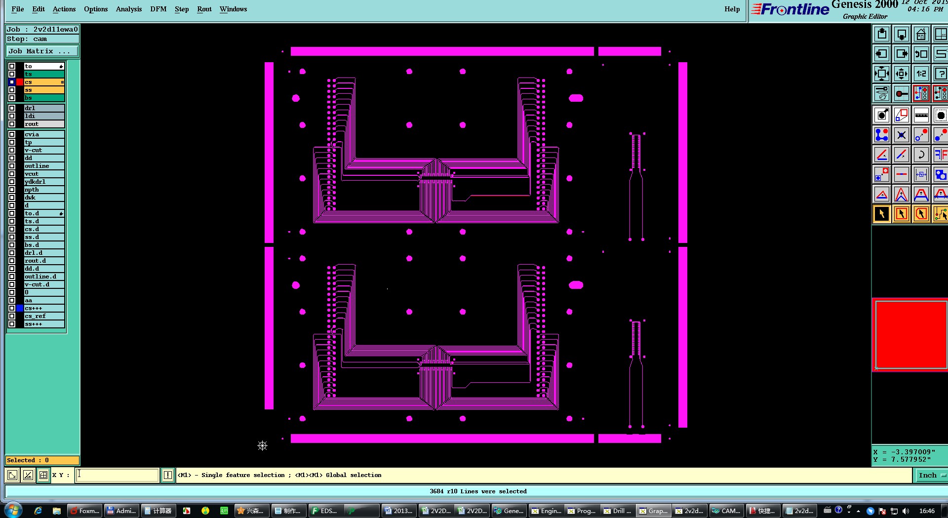The width and height of the screenshot is (948, 518).
Task: Click the 1:2 scale icon
Action: [921, 74]
